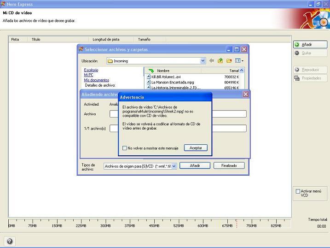Click the help question mark icon
330x248 pixels.
pos(10,241)
